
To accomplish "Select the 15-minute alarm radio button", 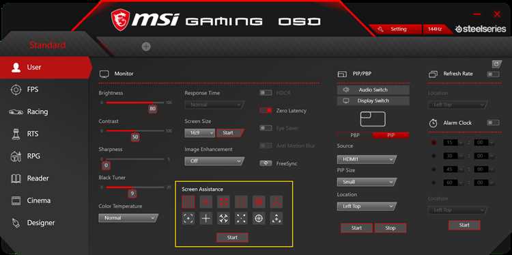I will point(433,143).
